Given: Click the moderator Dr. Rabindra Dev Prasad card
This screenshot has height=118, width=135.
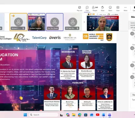Looking at the screenshot, I should [68, 67].
